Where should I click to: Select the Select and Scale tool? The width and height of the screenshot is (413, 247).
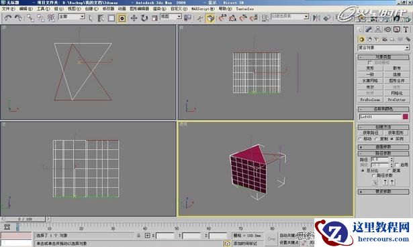click(x=154, y=18)
